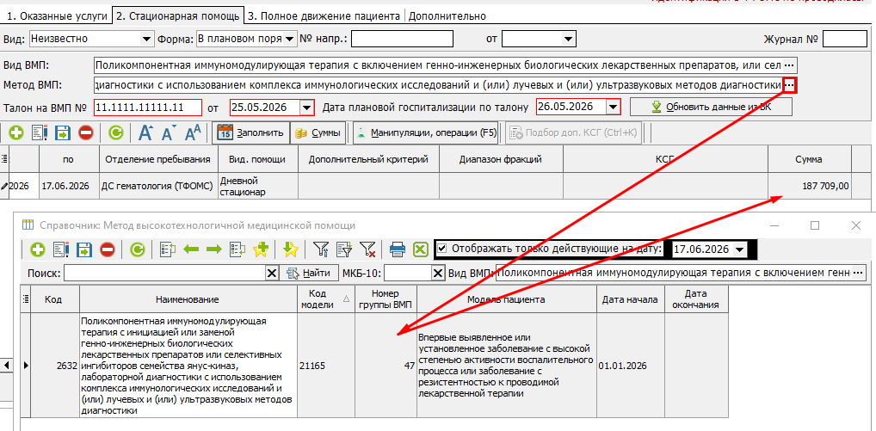Clear the МКБ-10 field with the X button

point(439,273)
